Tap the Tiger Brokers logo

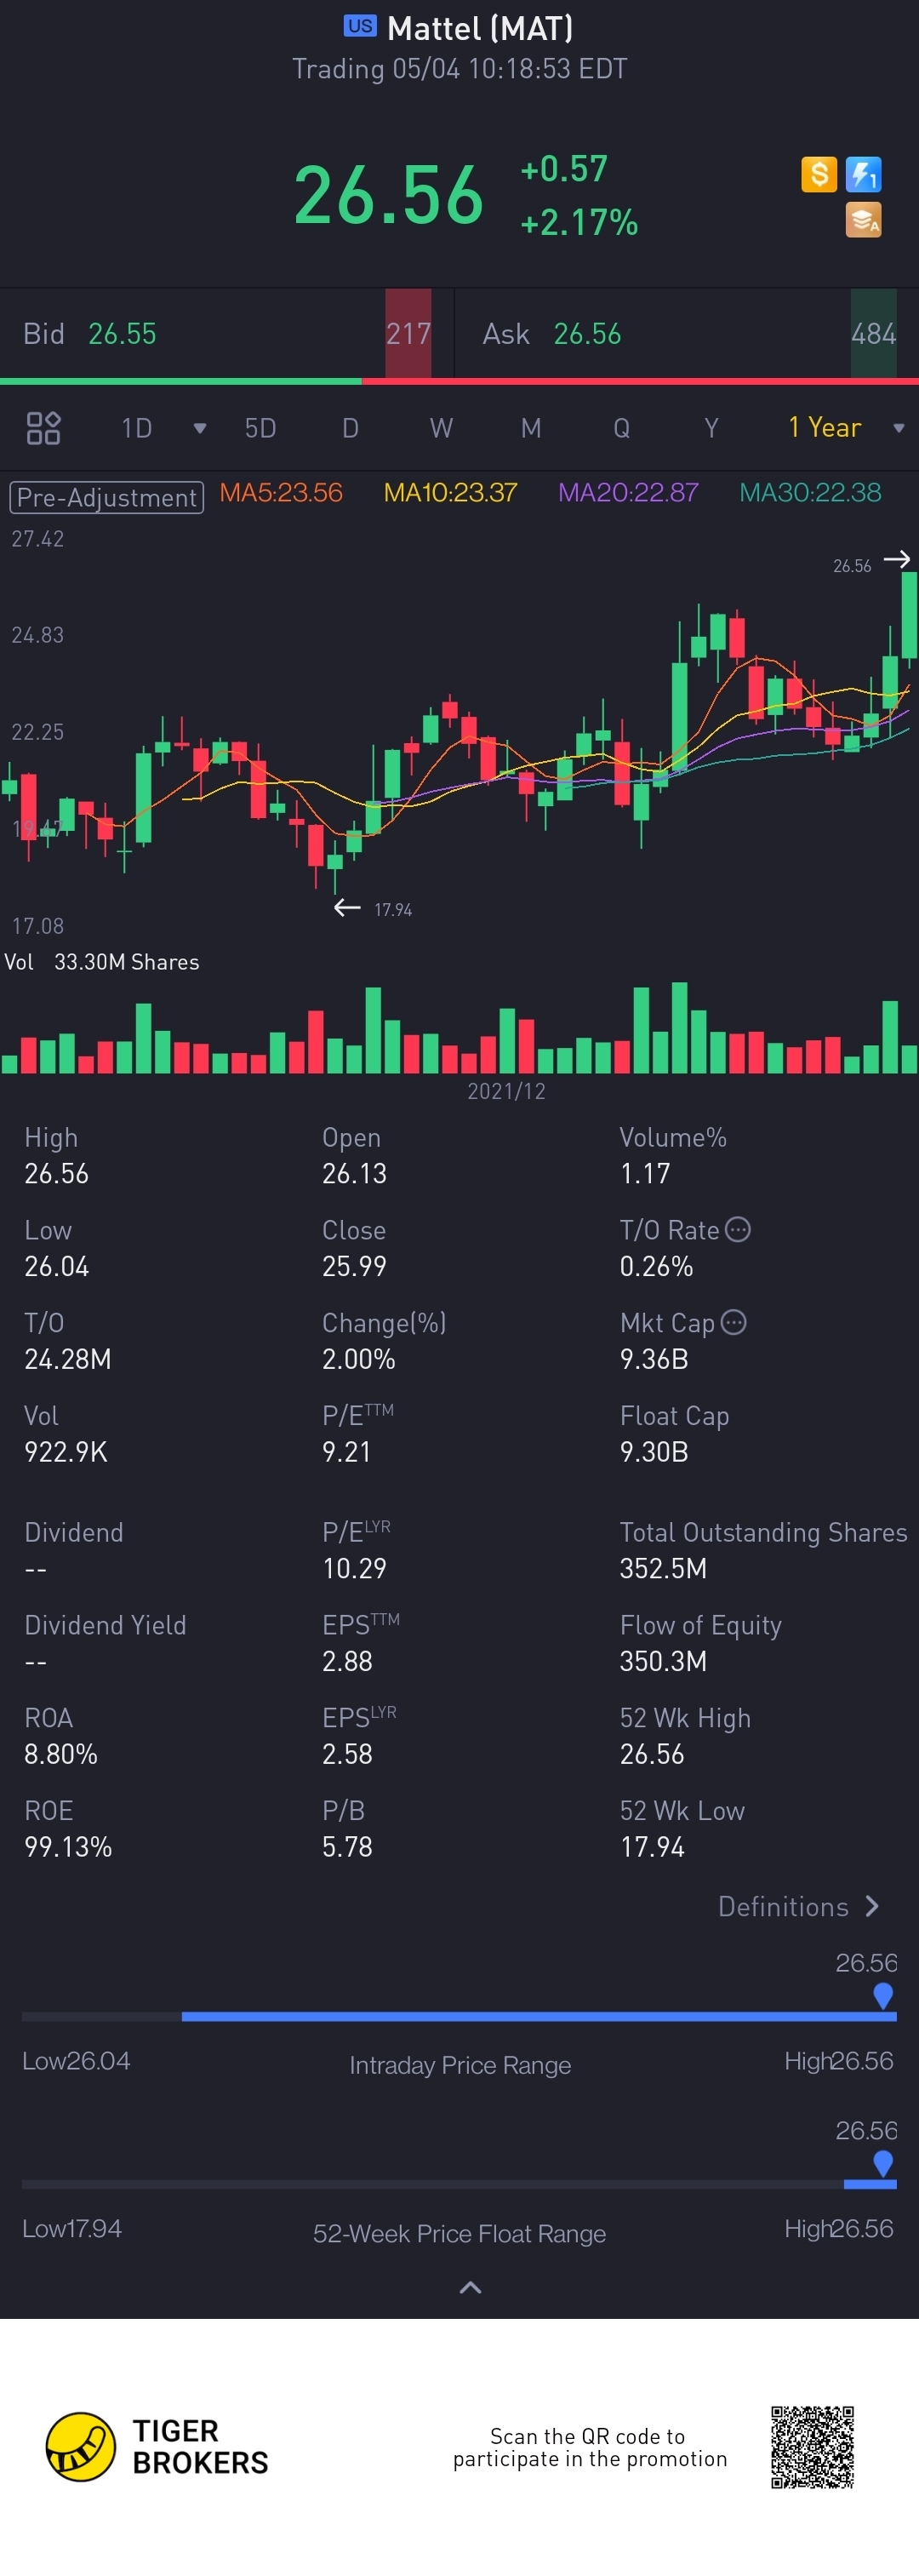coord(82,2446)
